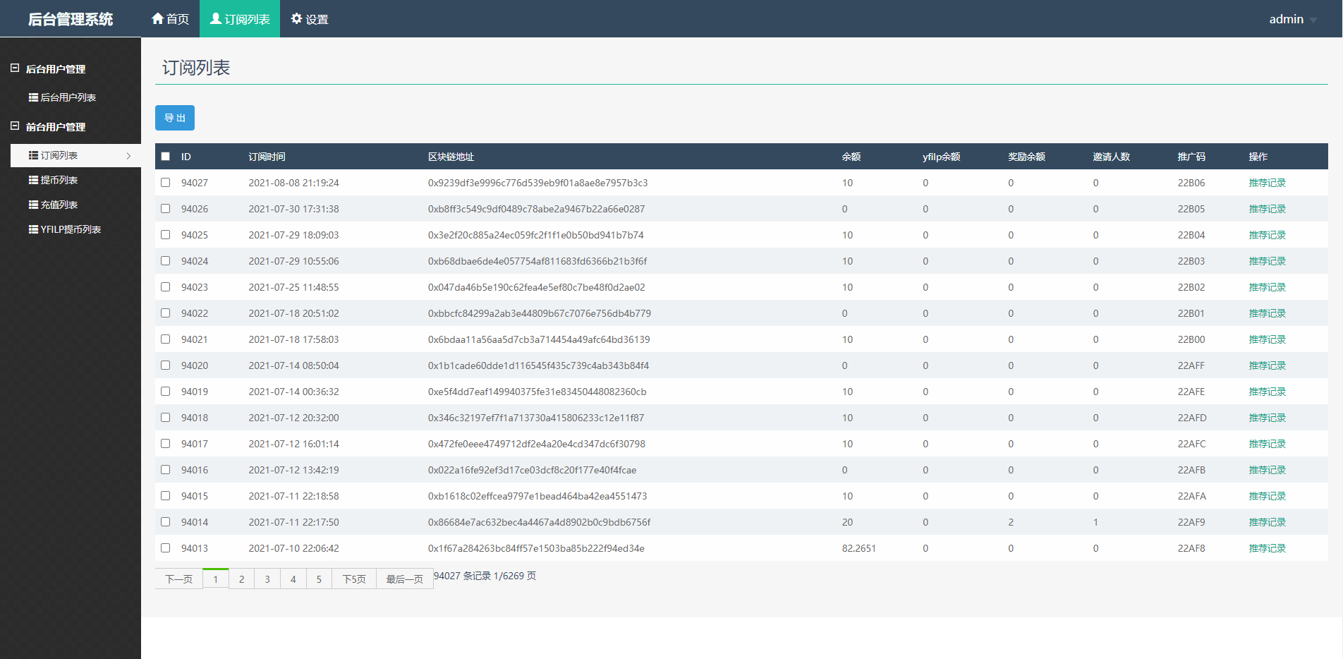Click list icon beside YFILP提币列表
Viewport: 1343px width, 659px height.
33,229
